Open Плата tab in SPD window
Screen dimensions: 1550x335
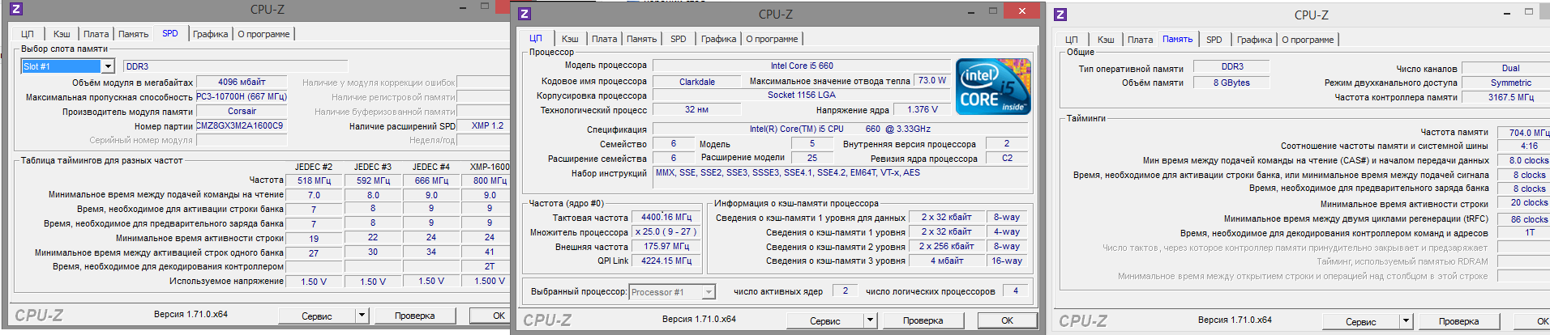point(96,34)
